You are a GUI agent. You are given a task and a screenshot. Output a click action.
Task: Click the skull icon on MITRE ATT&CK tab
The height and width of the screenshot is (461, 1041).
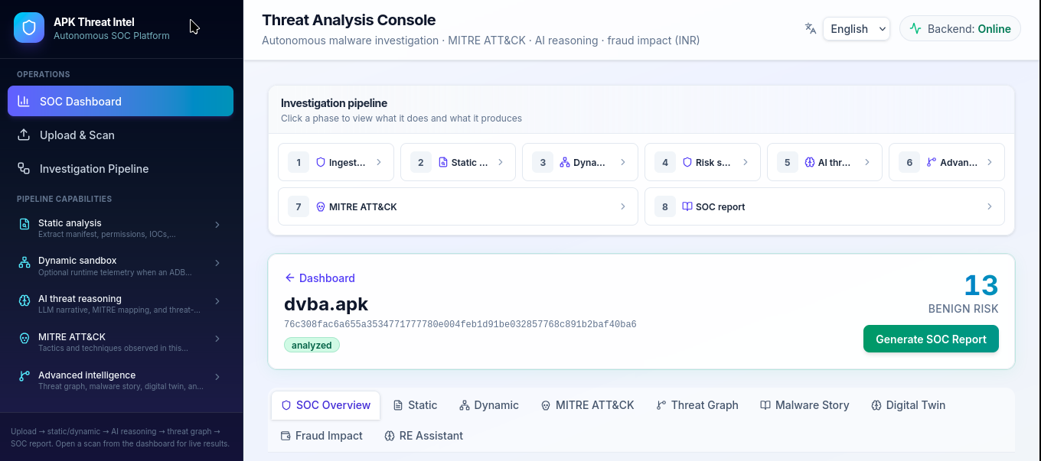[546, 405]
